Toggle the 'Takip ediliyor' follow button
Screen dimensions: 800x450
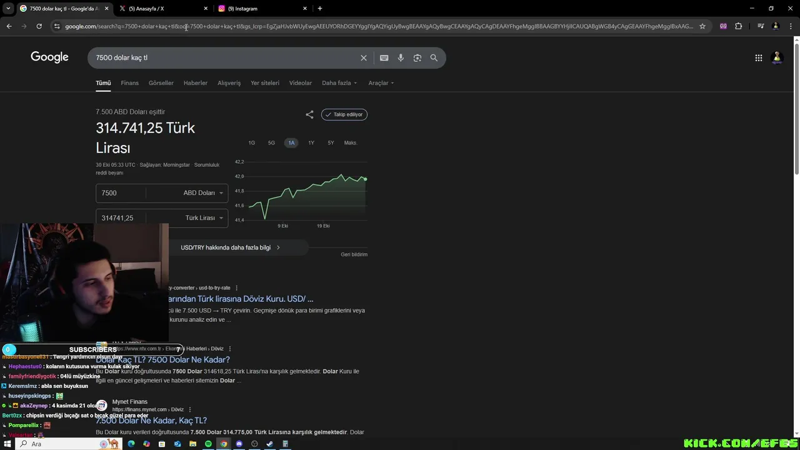click(x=344, y=114)
